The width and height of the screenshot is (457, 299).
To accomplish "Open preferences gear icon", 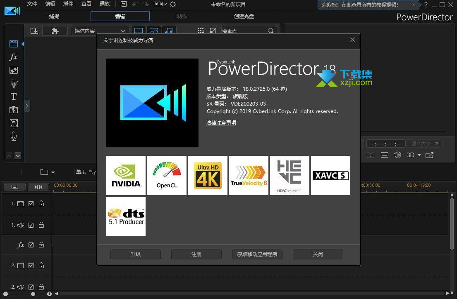I will coord(173,4).
